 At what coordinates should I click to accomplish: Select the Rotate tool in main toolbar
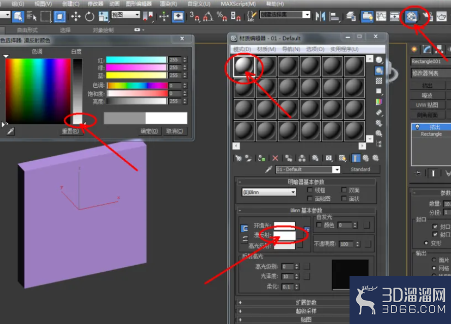coord(89,16)
